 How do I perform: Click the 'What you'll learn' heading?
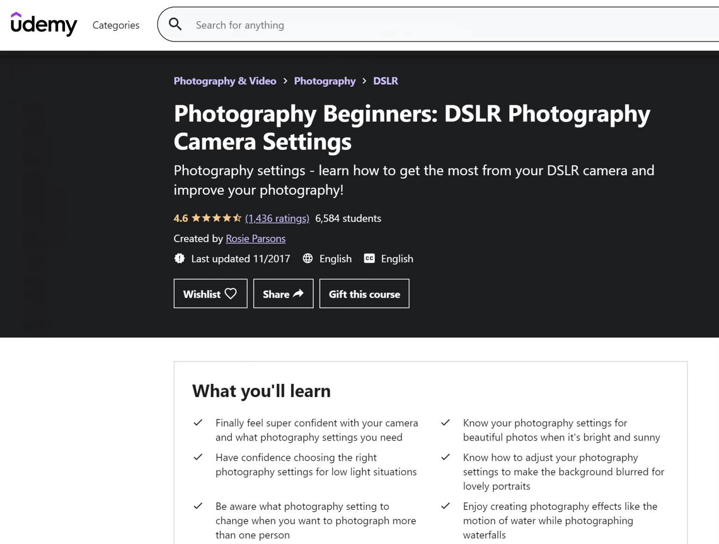261,391
